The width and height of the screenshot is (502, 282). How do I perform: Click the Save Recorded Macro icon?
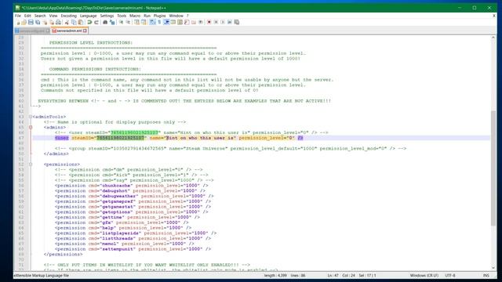coord(237,23)
